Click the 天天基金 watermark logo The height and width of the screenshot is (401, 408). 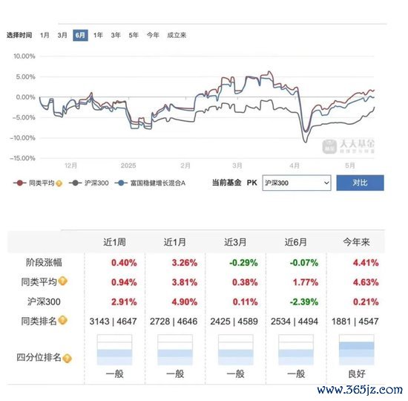point(348,146)
